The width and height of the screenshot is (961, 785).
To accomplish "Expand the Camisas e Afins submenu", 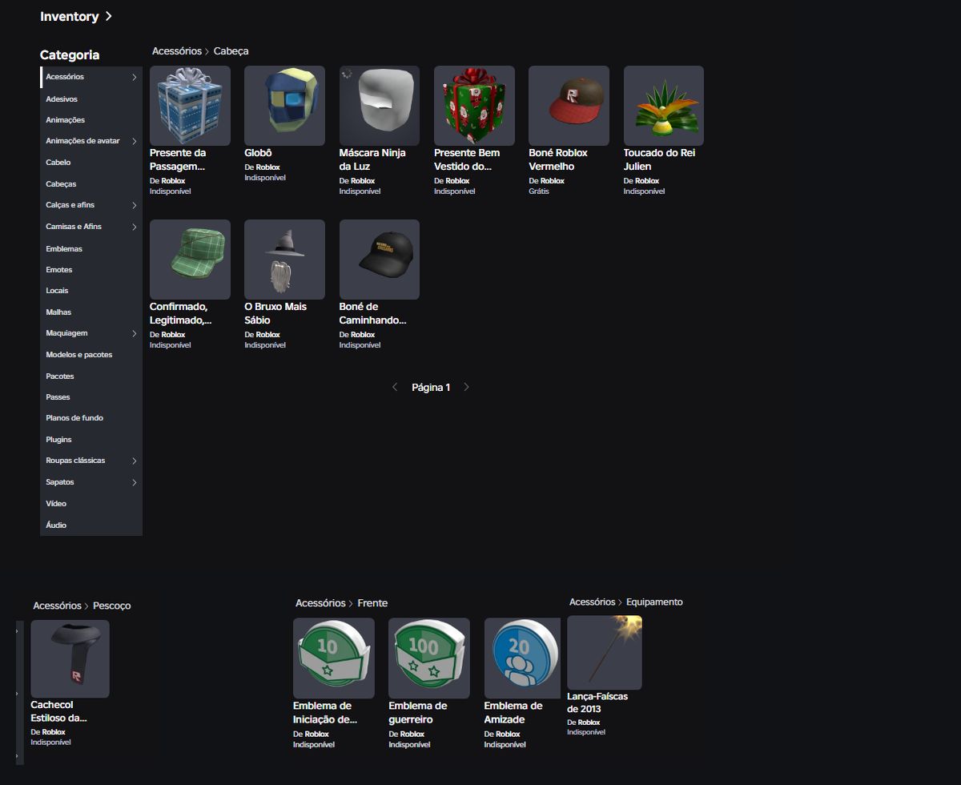I will coord(134,227).
